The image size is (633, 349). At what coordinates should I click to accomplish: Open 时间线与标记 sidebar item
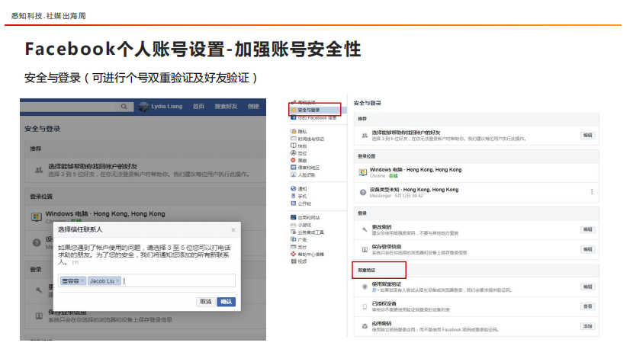[x=307, y=139]
